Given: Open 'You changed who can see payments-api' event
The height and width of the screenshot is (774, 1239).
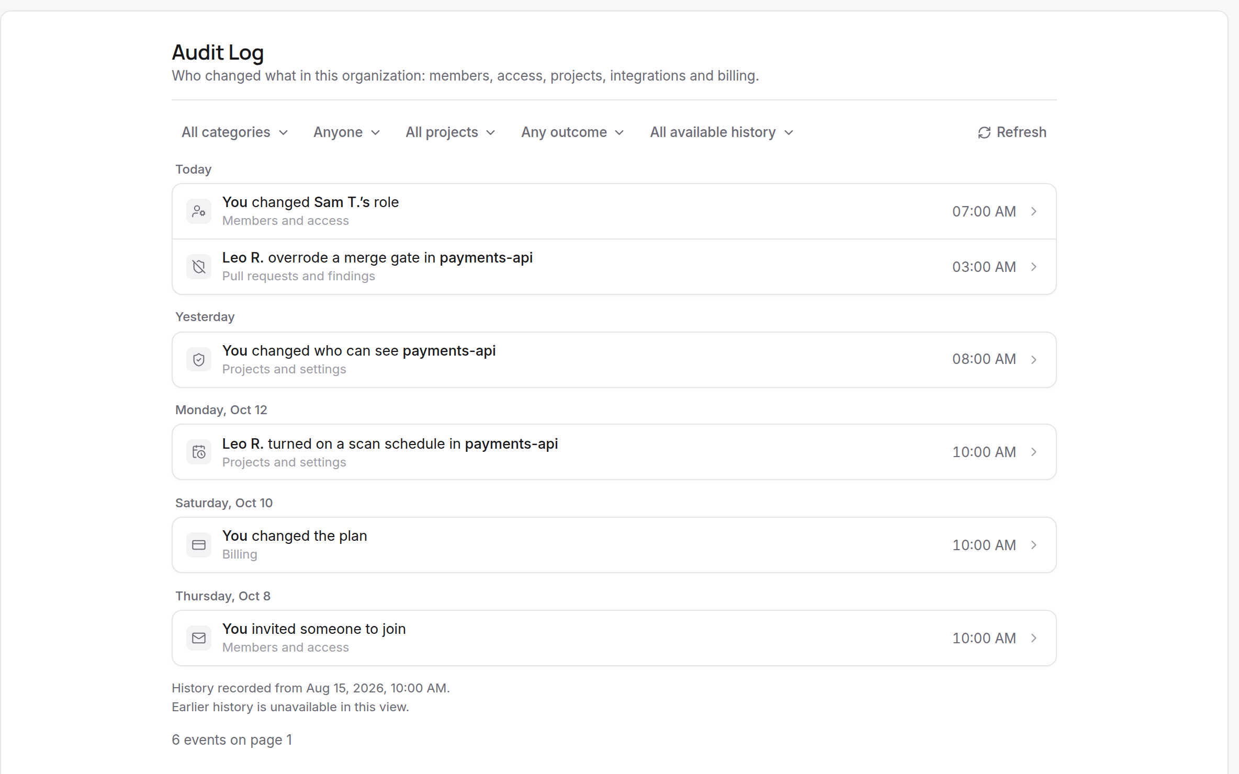Looking at the screenshot, I should coord(614,360).
